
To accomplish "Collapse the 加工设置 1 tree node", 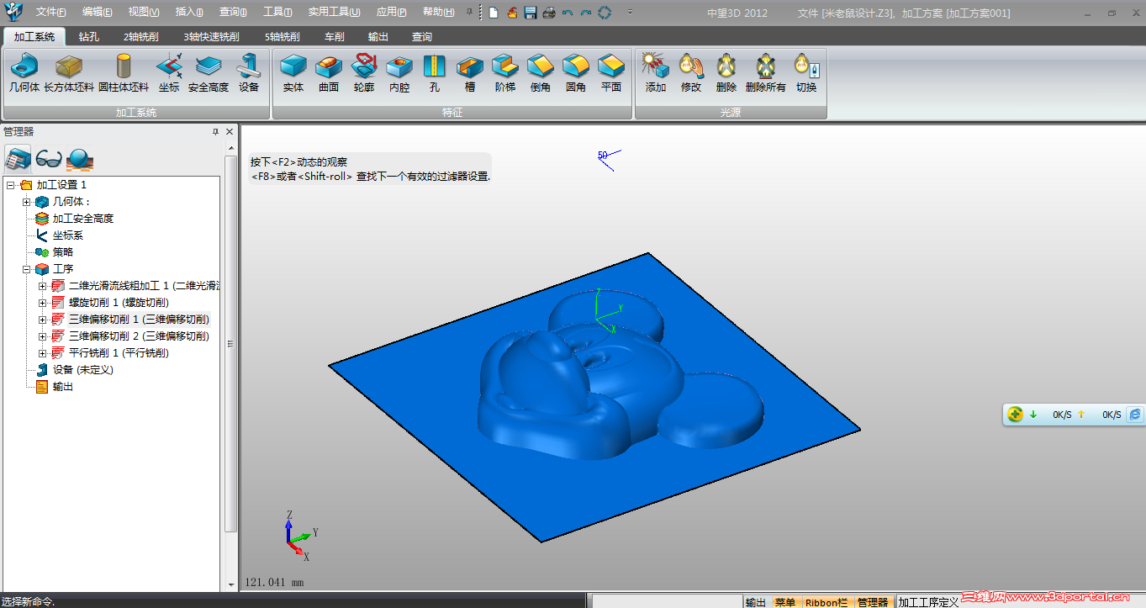I will coord(10,185).
